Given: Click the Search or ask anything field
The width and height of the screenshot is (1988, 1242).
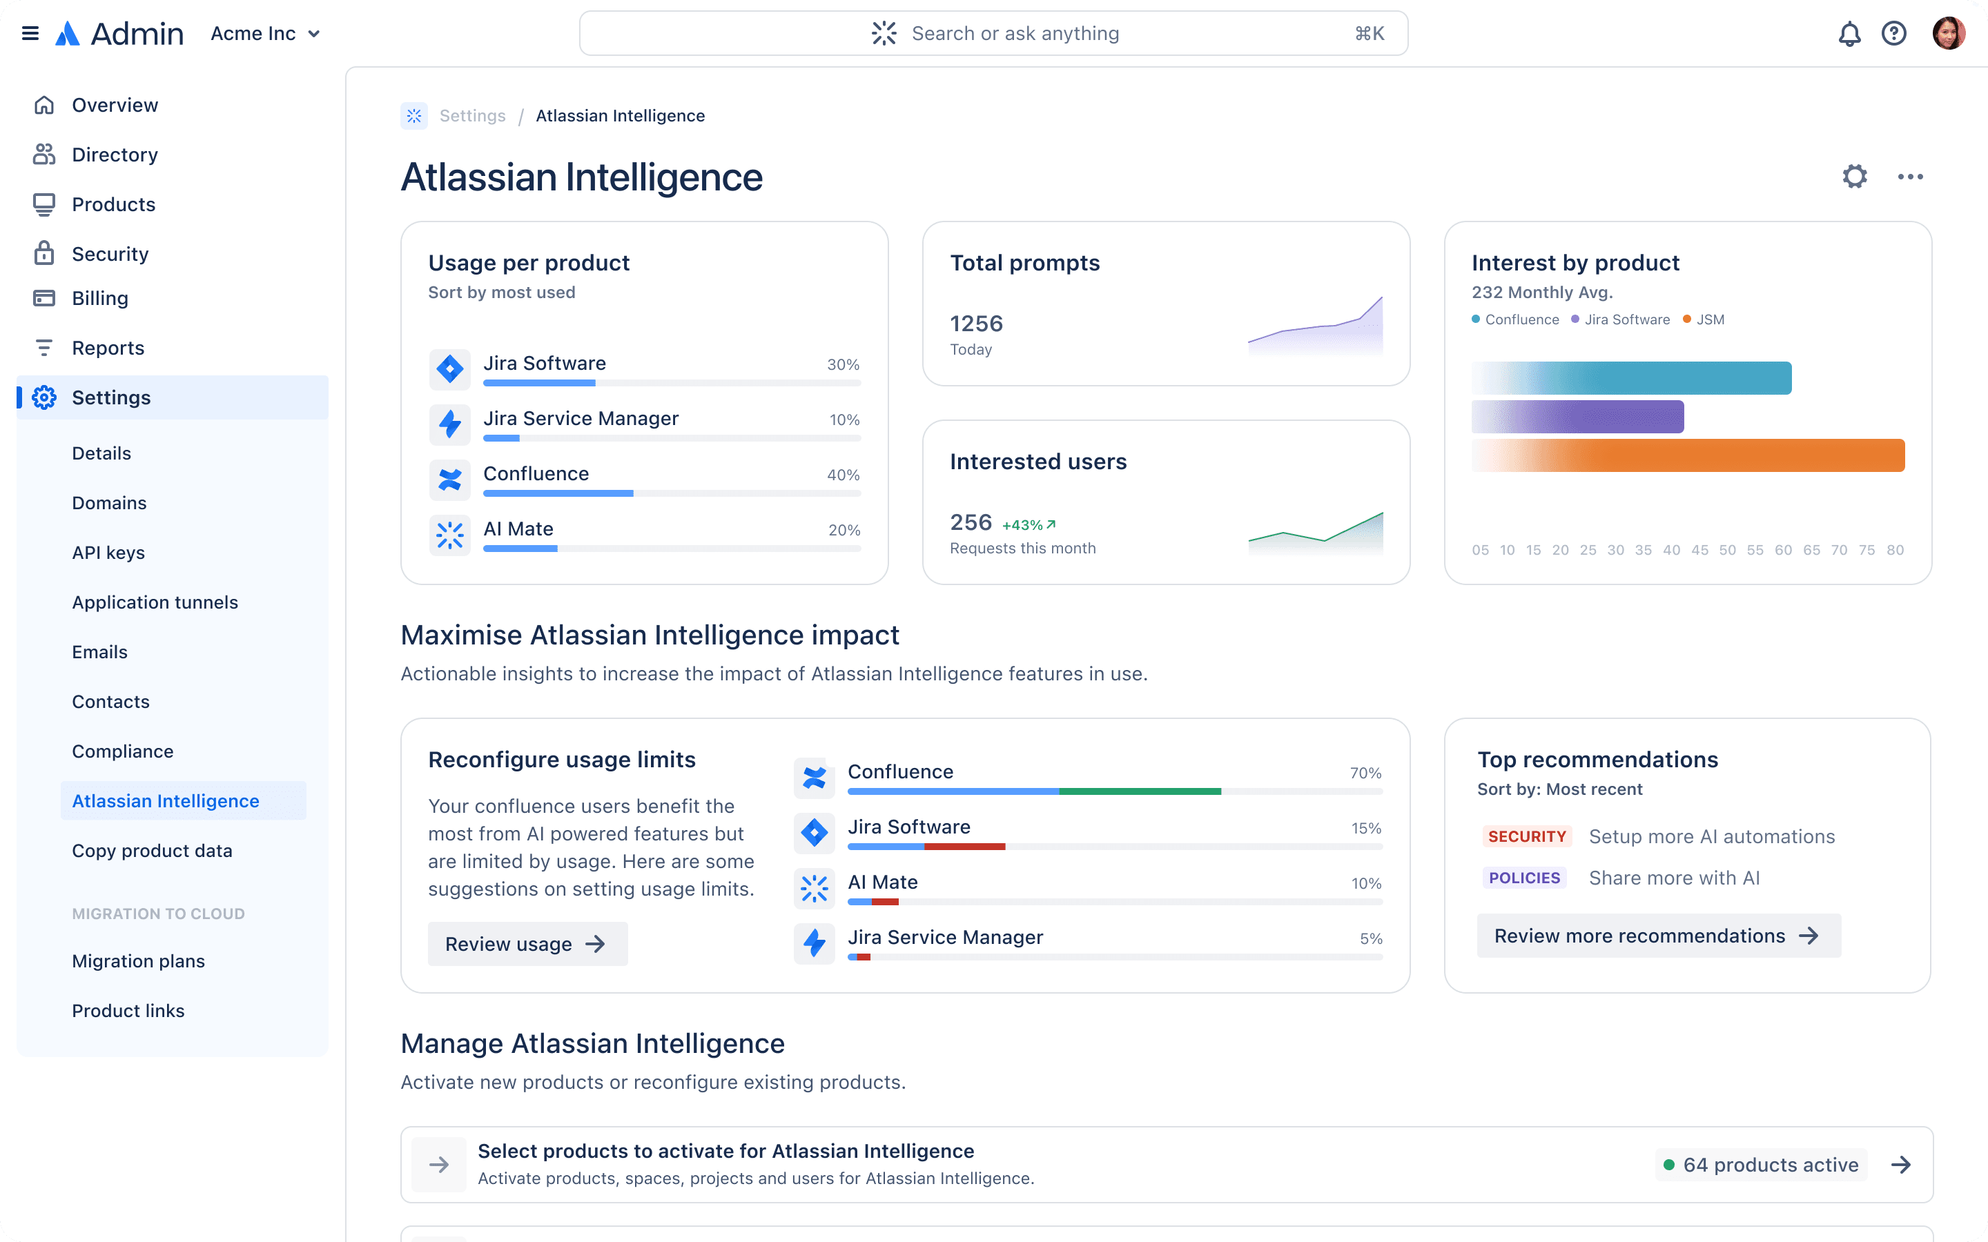Looking at the screenshot, I should 993,34.
